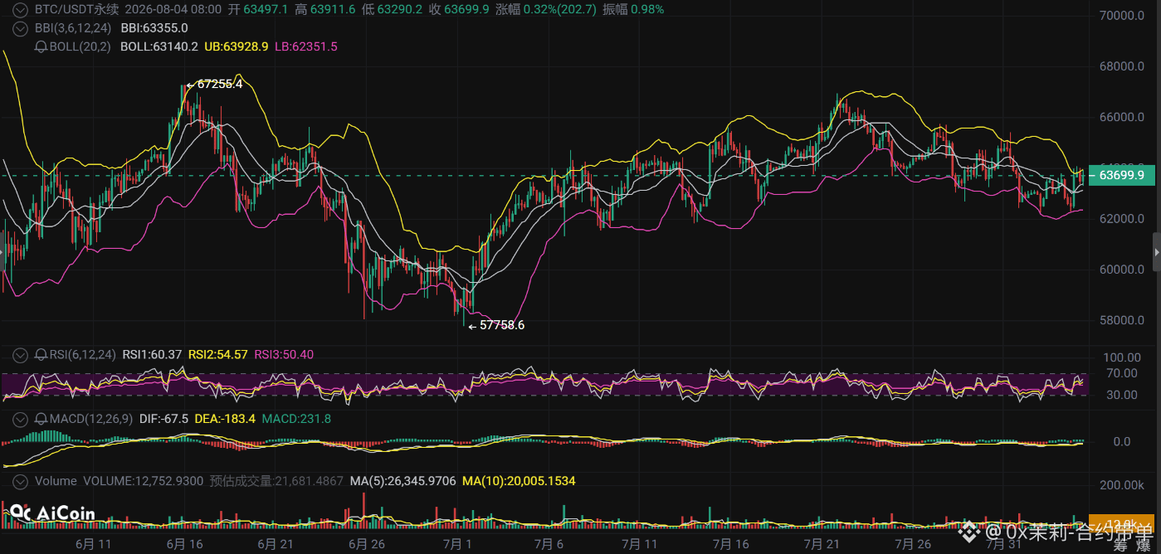Click the 6月26 date axis label
This screenshot has width=1161, height=554.
(366, 544)
